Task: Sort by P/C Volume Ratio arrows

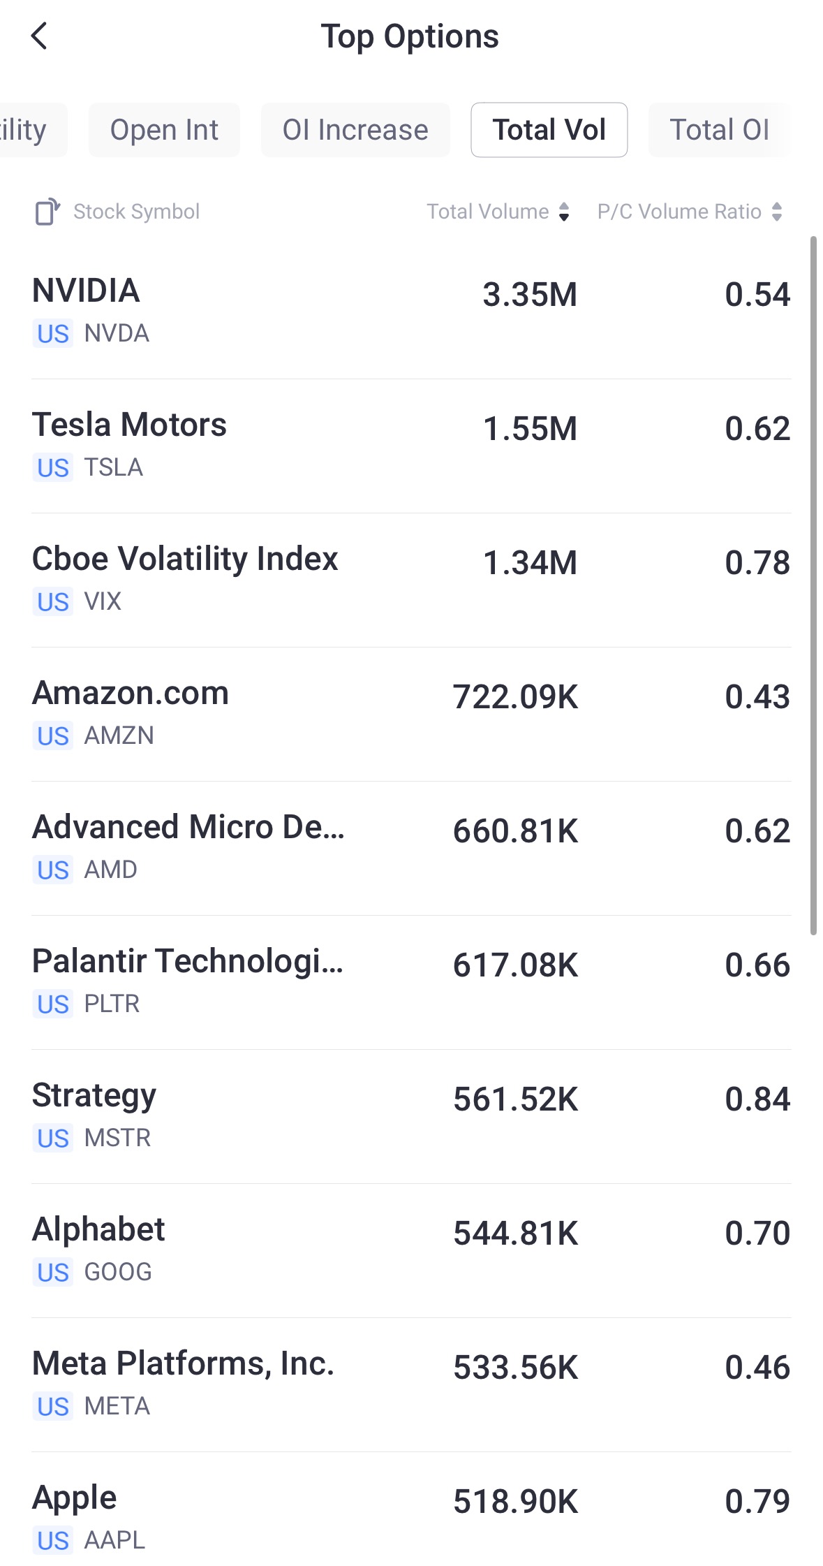Action: pyautogui.click(x=776, y=212)
